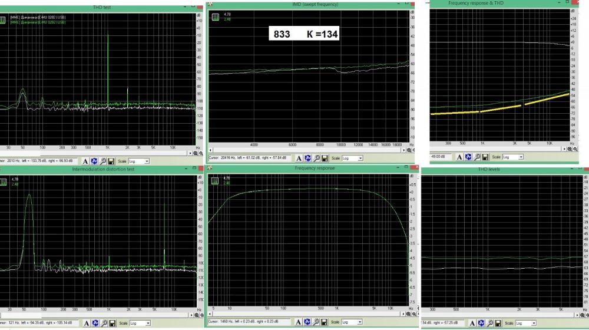
Task: Zoom in on IMD swept frequency graph
Action: 409,150
